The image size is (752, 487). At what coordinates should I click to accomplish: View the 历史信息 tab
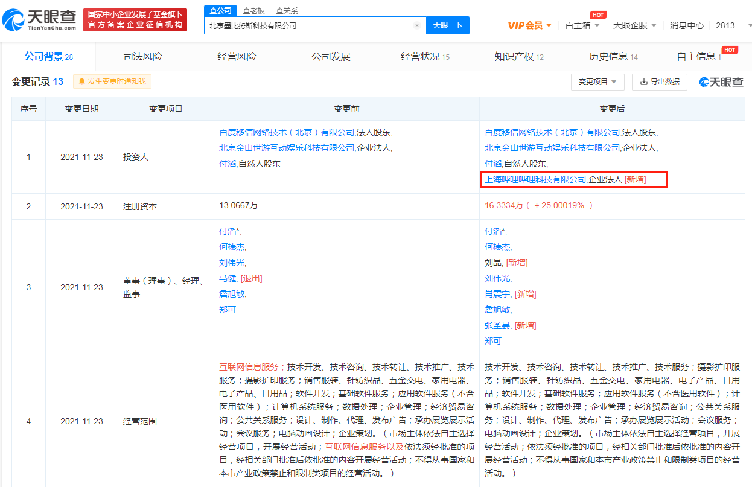614,57
